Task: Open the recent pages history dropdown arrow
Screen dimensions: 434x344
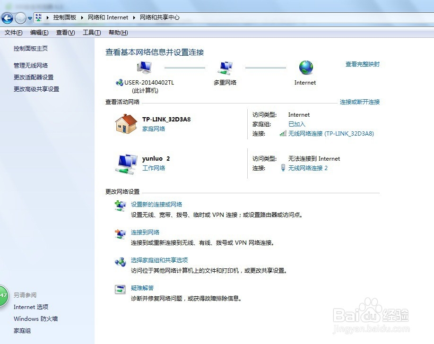Action: (x=29, y=17)
